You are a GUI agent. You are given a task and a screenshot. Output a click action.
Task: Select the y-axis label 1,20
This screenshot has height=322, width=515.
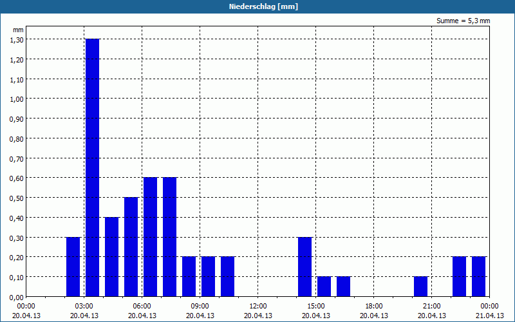(17, 60)
